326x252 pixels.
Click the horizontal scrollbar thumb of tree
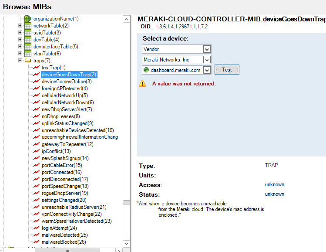coord(67,250)
